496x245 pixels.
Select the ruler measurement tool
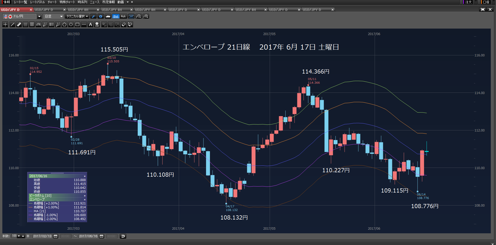(19, 24)
